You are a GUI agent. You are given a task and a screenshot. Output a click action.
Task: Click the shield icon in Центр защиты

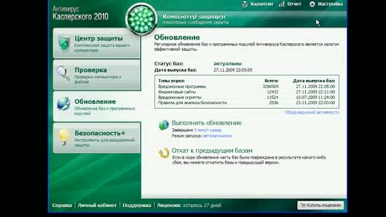pyautogui.click(x=64, y=43)
